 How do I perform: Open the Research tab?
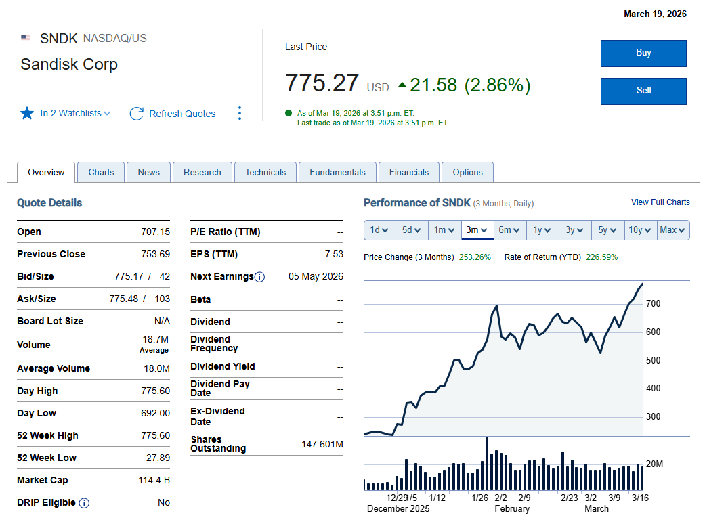(202, 172)
